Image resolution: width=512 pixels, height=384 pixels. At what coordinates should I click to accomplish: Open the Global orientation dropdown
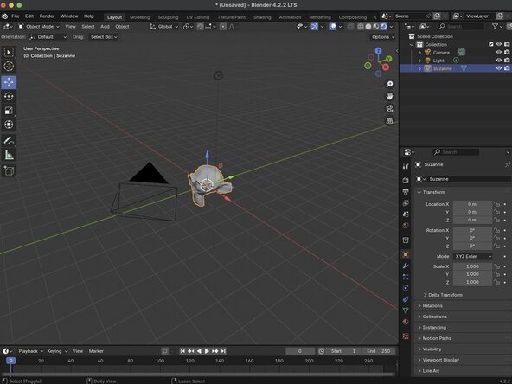(164, 27)
